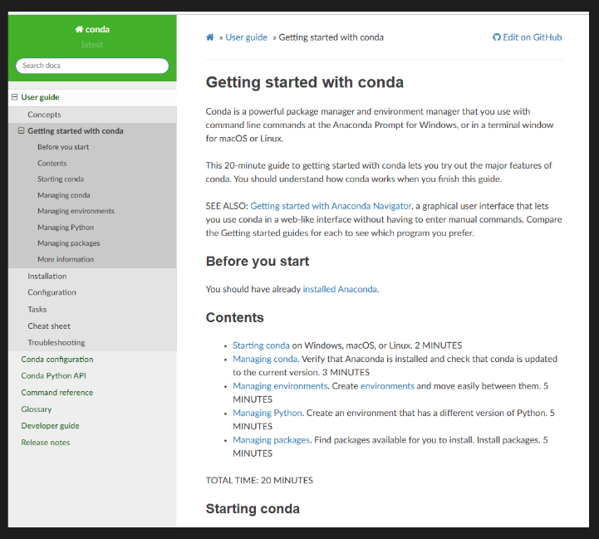The height and width of the screenshot is (539, 599).
Task: Open Conda configuration section
Action: [57, 359]
